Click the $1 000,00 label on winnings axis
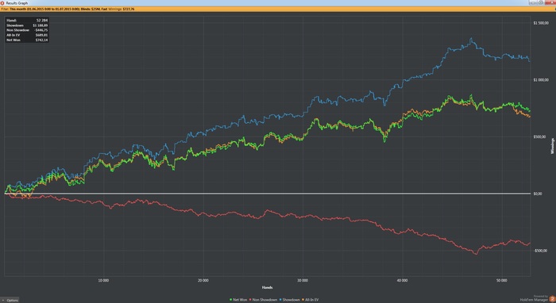 click(541, 80)
